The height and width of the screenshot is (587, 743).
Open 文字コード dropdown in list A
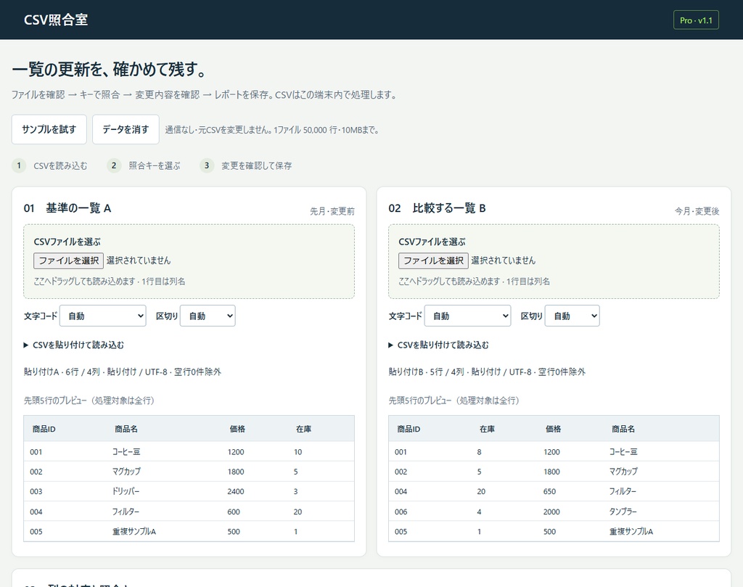point(103,316)
